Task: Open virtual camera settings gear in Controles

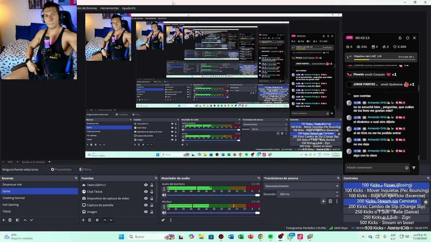Action: [426, 202]
